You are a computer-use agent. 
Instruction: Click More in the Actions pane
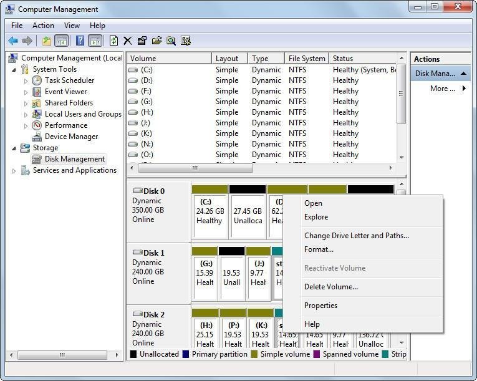click(443, 89)
